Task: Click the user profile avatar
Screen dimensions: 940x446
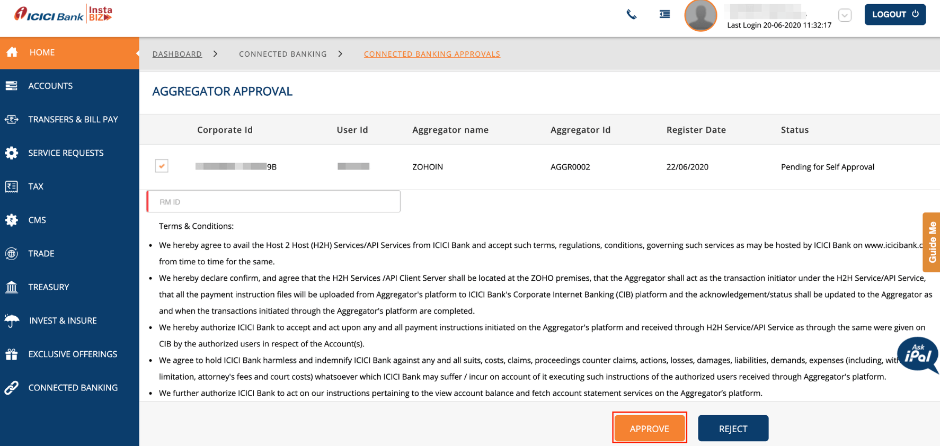Action: [x=700, y=16]
